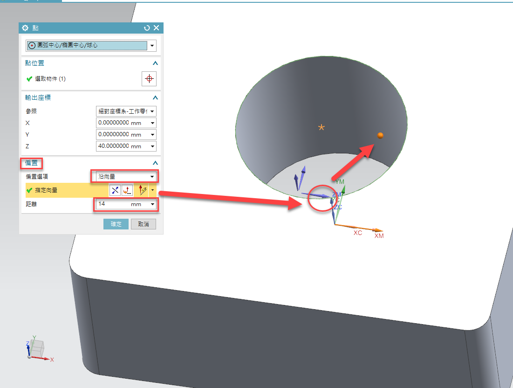Screen dimensions: 513x388
Task: Click the 取消 cancel button
Action: pyautogui.click(x=143, y=224)
